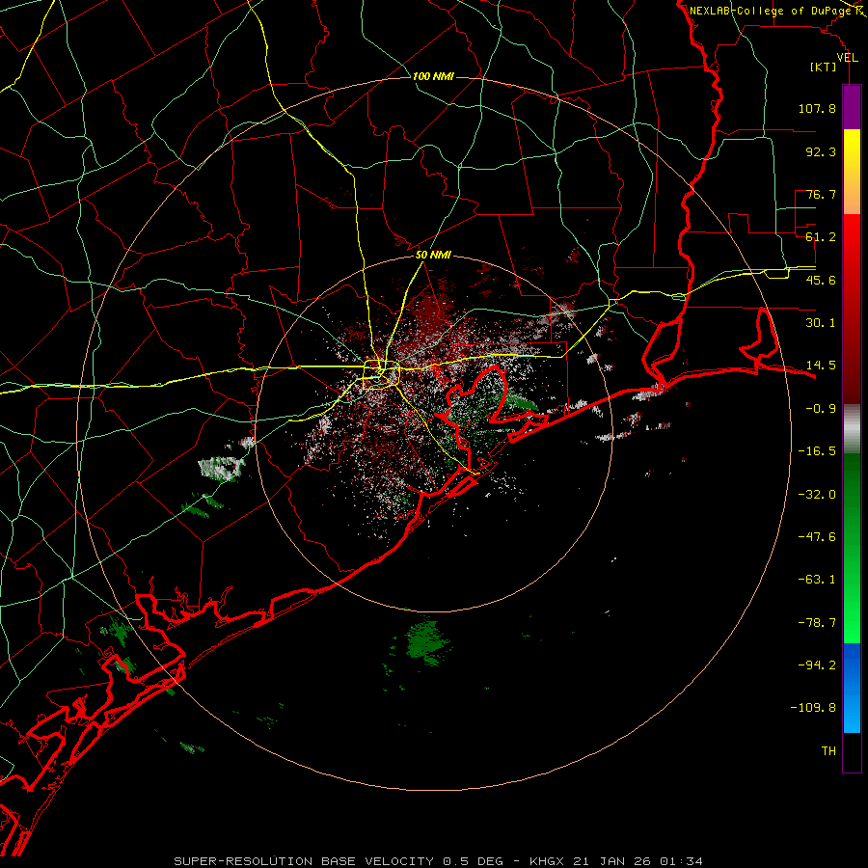Select the -32.0 legend value
Screen dimensions: 868x868
coord(817,495)
